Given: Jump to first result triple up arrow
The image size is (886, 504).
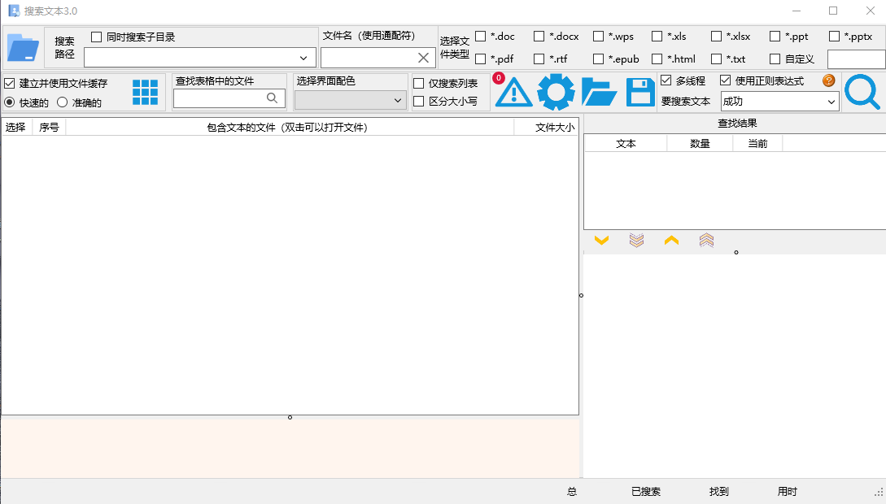Looking at the screenshot, I should point(706,241).
